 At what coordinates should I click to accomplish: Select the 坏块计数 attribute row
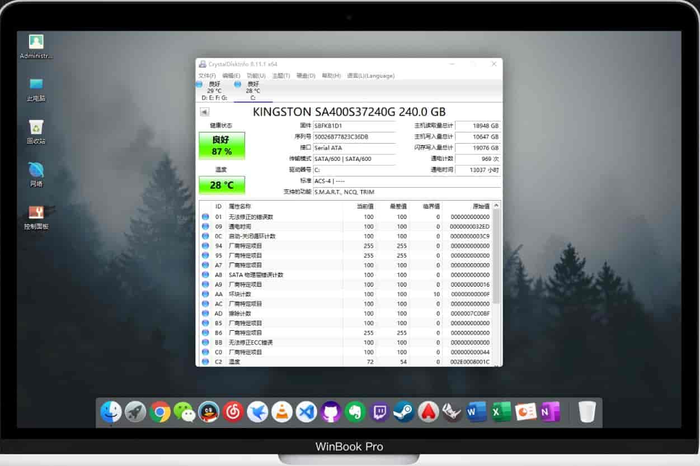346,294
